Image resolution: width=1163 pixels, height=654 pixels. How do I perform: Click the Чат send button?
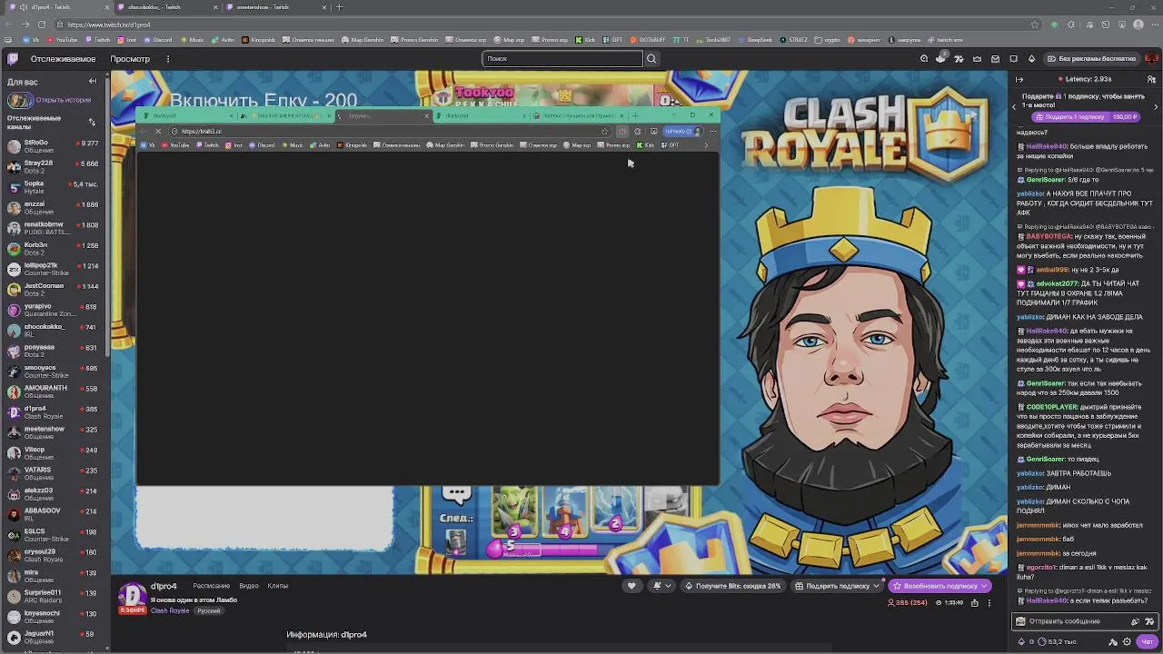[x=1148, y=641]
